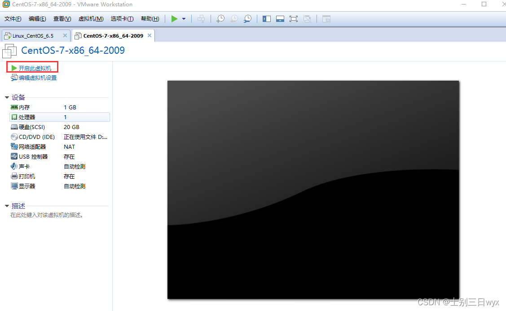Image resolution: width=506 pixels, height=311 pixels.
Task: Open the power options dropdown arrow
Action: [184, 19]
